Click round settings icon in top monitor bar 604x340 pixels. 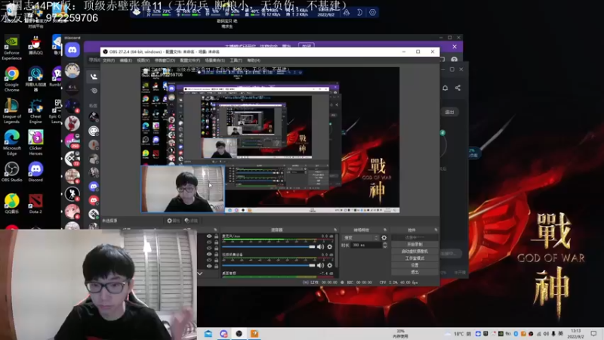[x=372, y=12]
